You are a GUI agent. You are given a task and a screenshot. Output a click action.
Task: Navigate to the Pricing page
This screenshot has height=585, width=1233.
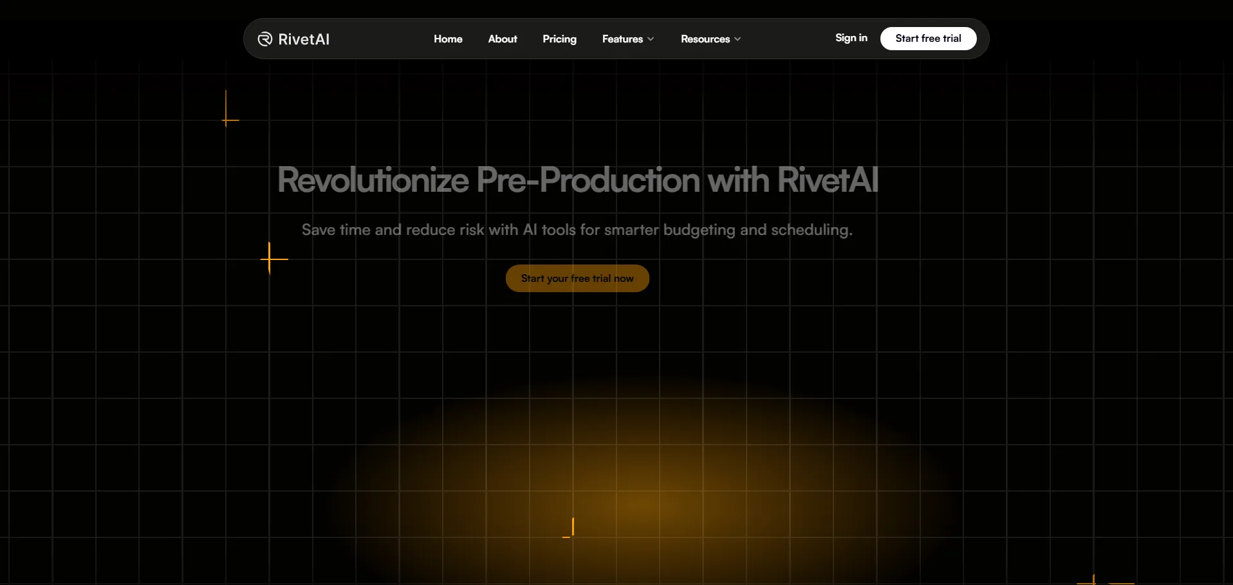(x=559, y=39)
